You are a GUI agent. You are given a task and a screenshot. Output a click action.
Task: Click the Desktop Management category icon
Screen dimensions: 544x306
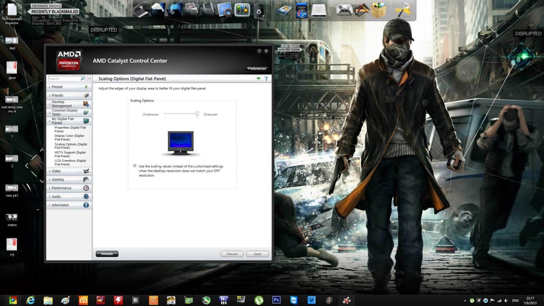[86, 104]
